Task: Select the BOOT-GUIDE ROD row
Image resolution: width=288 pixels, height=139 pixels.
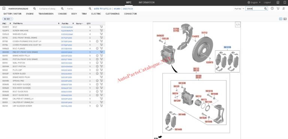Action: (52, 95)
